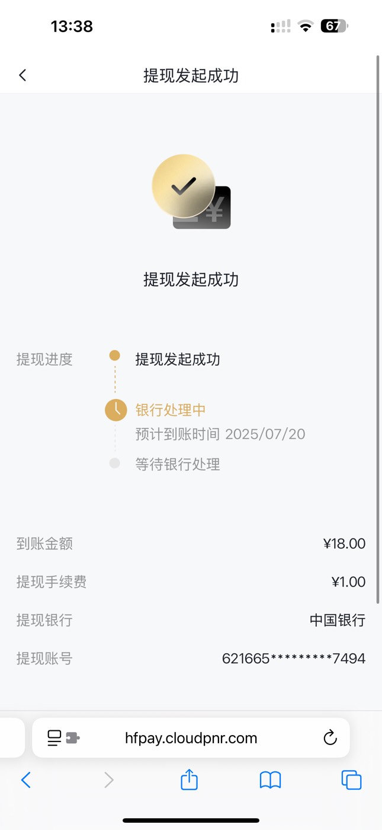Screen dimensions: 382x830
Task: Click the page scrollbar on right edge
Action: 378,330
